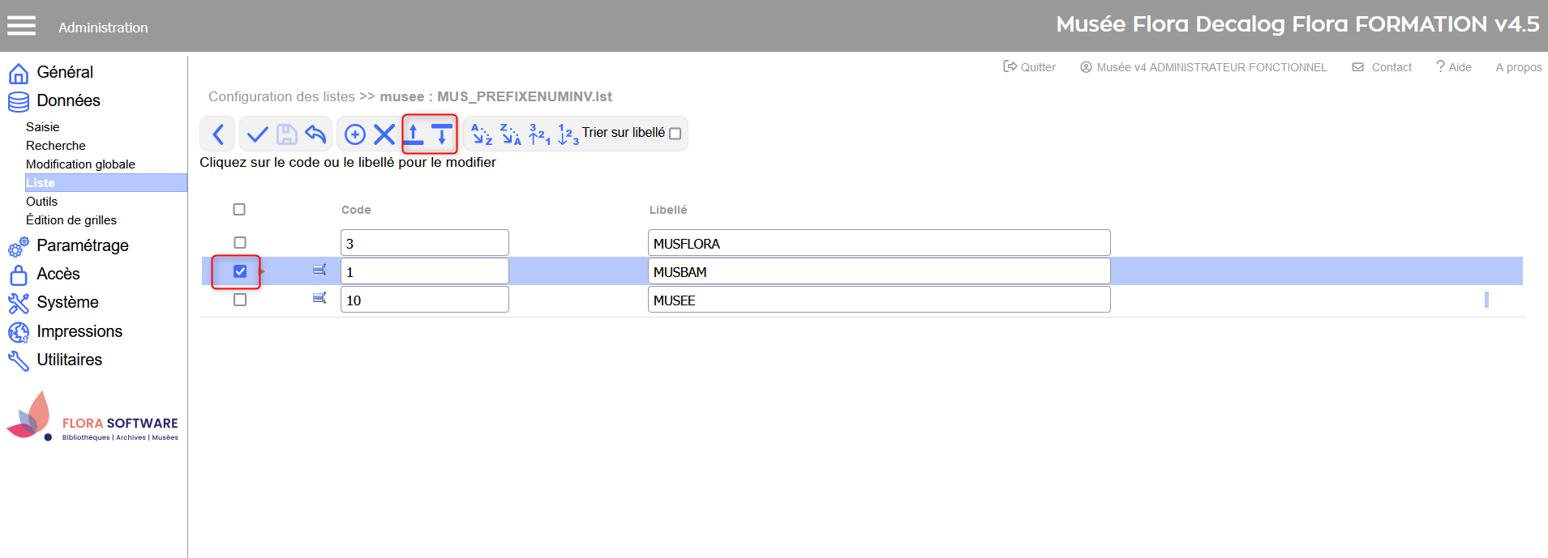Add a new list entry with plus icon
The image size is (1548, 558).
tap(355, 134)
